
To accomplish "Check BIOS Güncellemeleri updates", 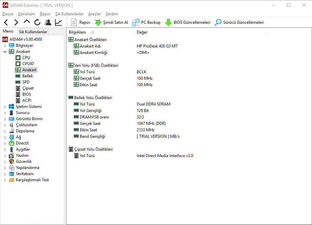I will [187, 22].
